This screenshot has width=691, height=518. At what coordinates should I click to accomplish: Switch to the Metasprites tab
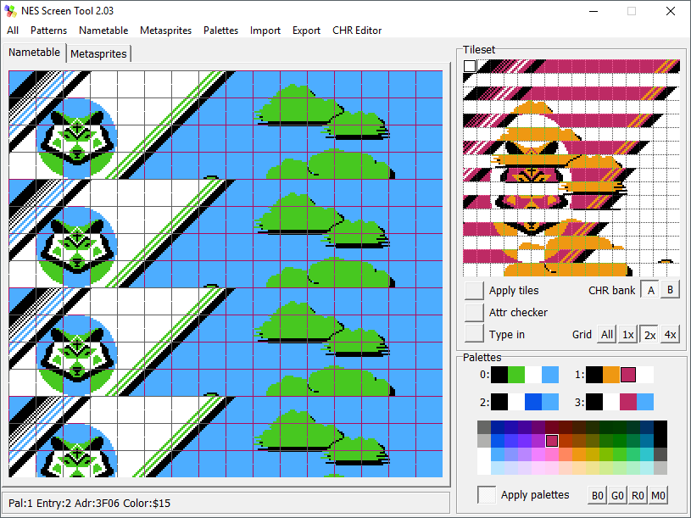[98, 53]
